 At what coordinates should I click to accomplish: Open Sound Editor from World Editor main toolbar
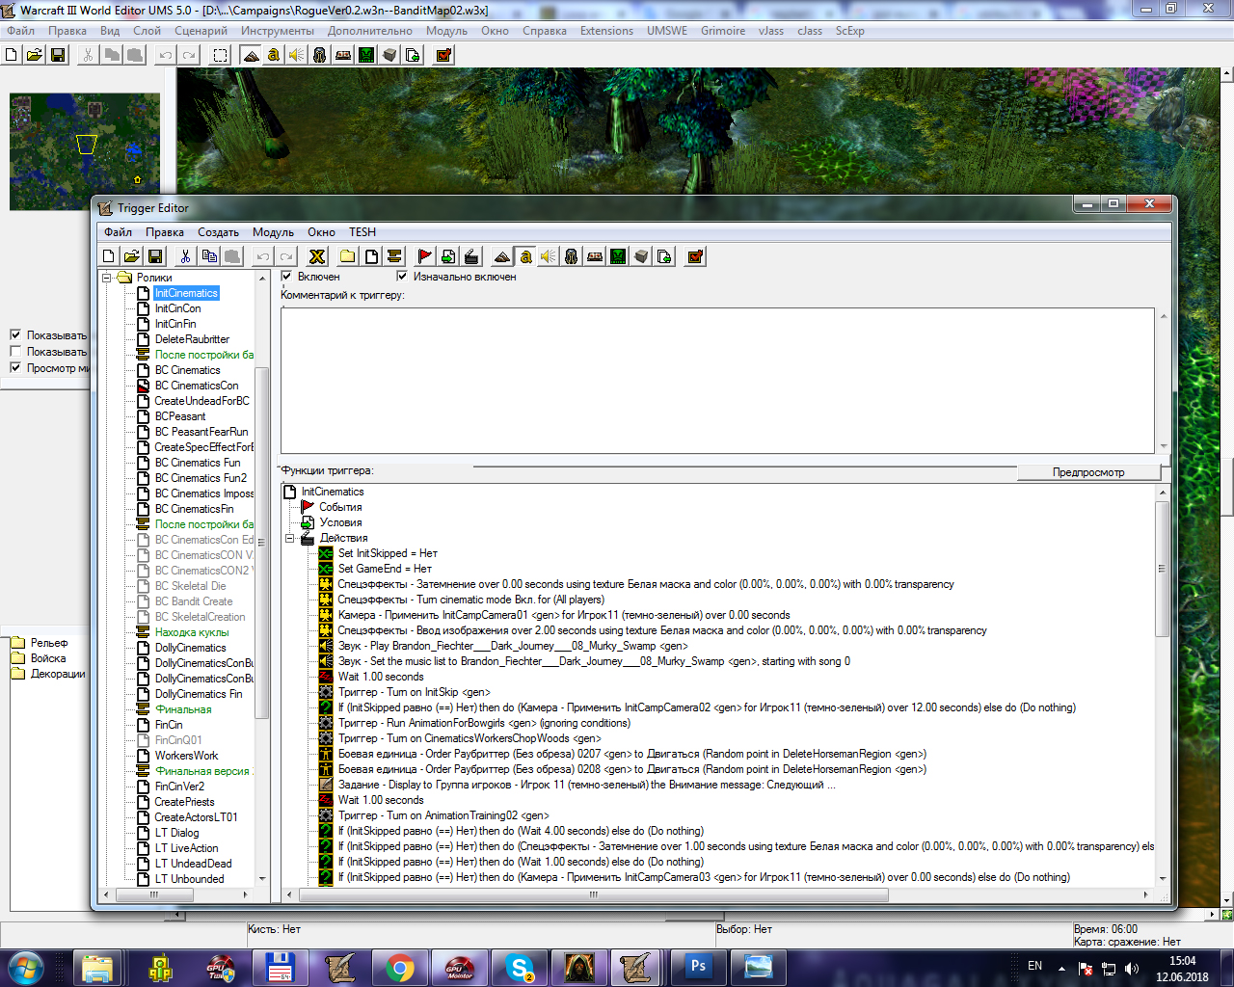[297, 55]
